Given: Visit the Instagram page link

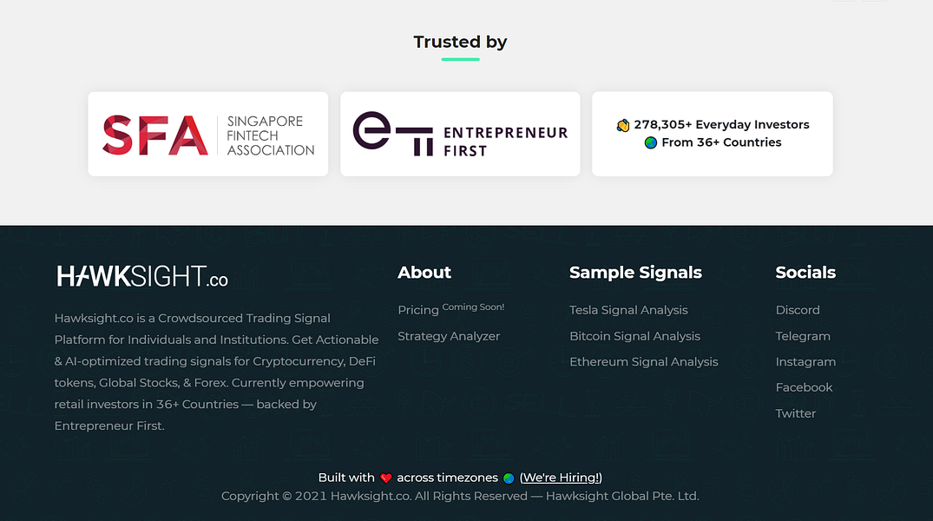Looking at the screenshot, I should pos(805,361).
